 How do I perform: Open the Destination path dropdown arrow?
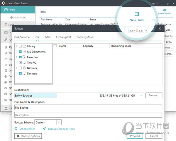[x=141, y=95]
